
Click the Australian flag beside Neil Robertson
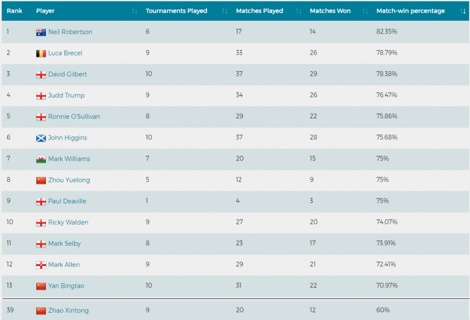[41, 32]
